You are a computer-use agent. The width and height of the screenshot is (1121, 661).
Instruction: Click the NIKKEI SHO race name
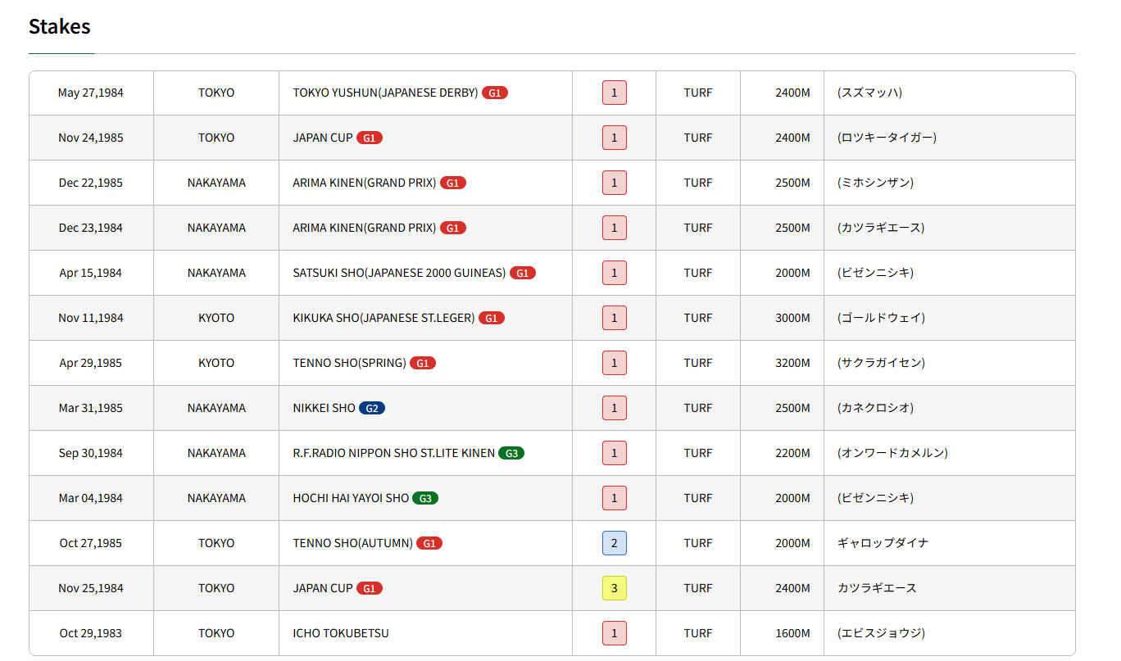click(x=324, y=408)
